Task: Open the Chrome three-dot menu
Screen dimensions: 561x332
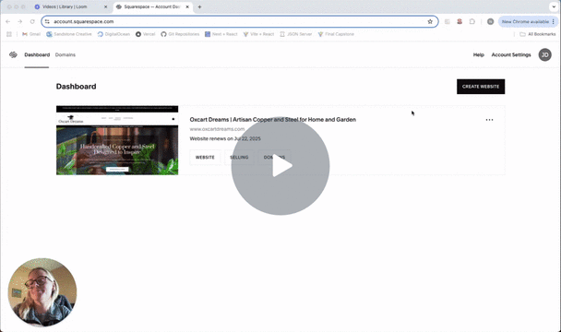Action: pos(554,21)
